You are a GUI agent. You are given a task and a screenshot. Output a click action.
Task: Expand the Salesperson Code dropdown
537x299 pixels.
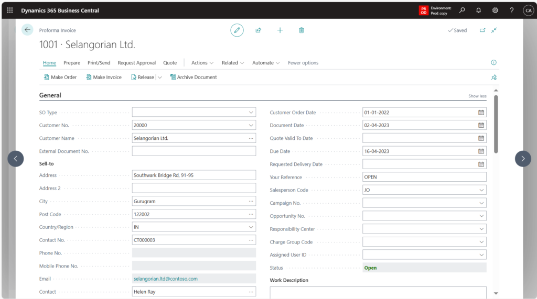pos(481,190)
